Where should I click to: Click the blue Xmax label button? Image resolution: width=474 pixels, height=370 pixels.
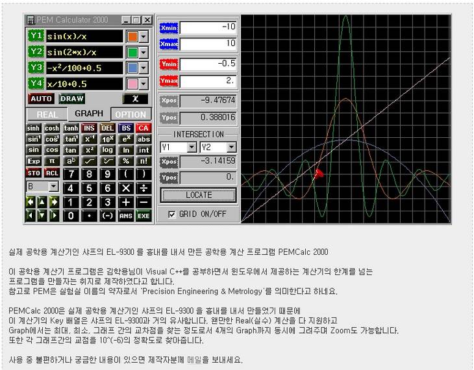click(x=169, y=44)
